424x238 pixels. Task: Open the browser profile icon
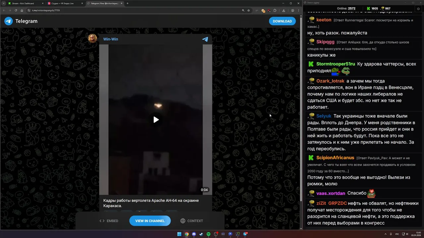[292, 10]
